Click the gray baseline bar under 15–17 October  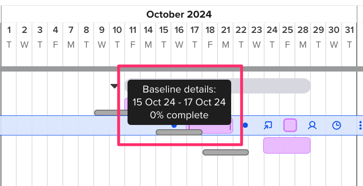coord(179,133)
